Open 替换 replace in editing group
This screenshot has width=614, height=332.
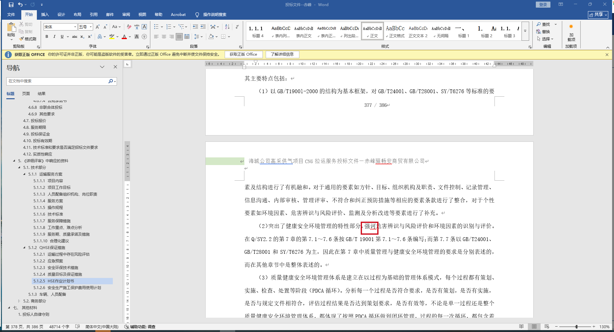[543, 31]
